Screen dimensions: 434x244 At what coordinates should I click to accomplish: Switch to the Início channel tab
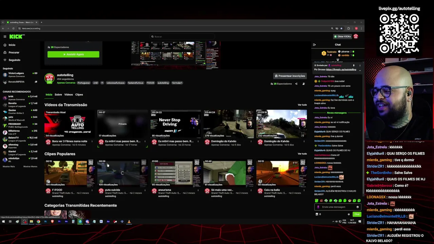coord(49,95)
